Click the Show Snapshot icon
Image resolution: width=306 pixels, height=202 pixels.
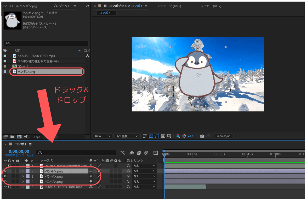pos(208,136)
